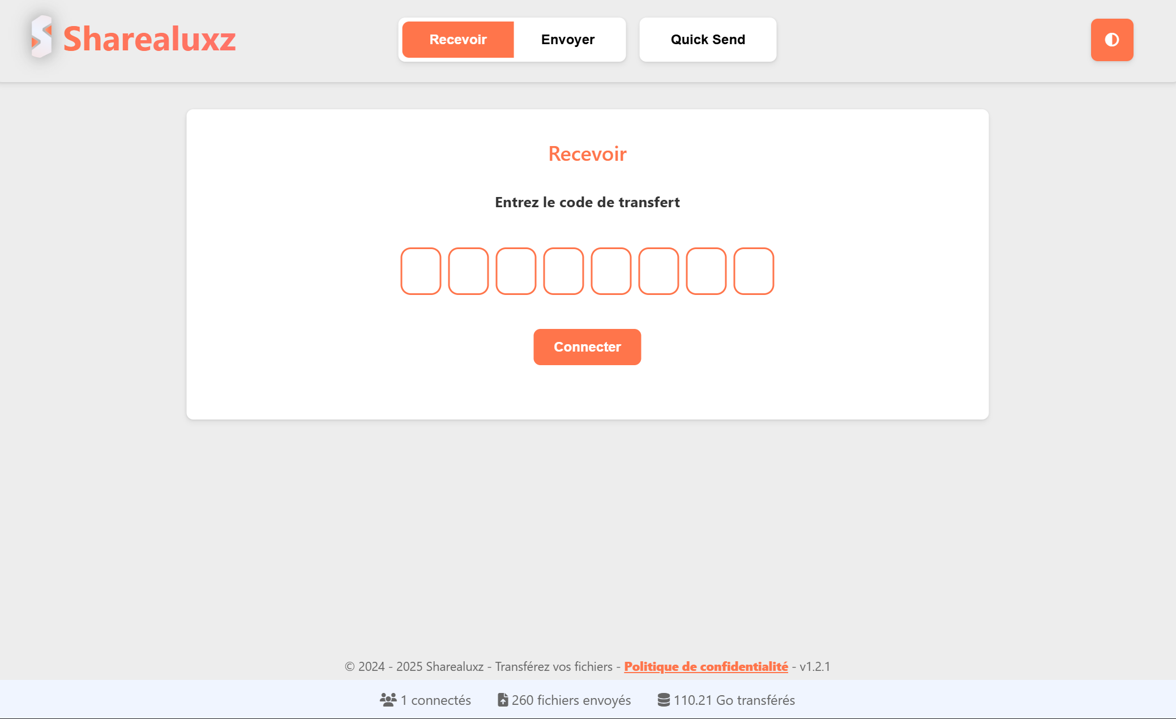
Task: Click the second transfer code box
Action: click(468, 271)
